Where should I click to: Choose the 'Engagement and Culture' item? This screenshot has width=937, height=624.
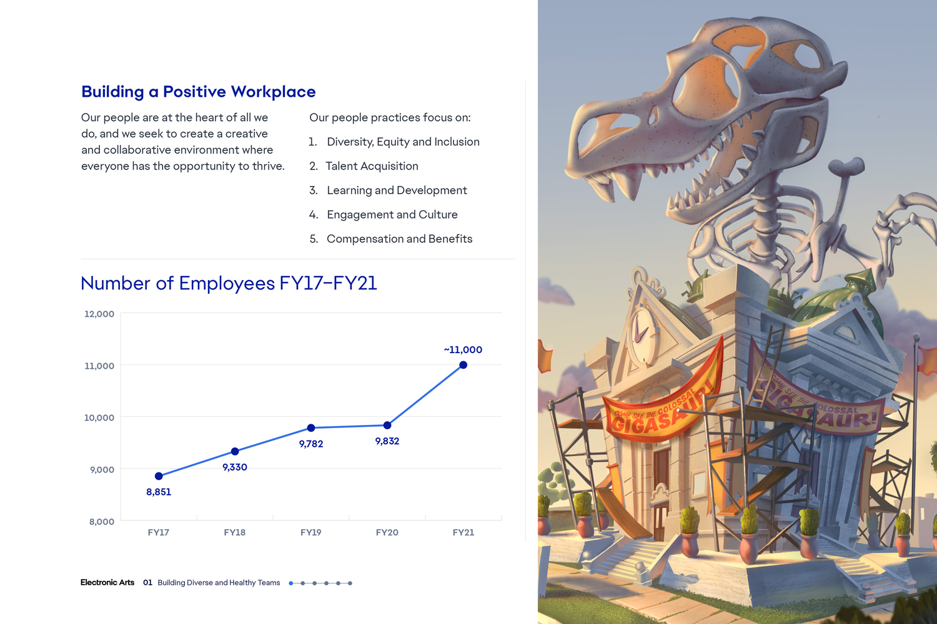pos(392,215)
